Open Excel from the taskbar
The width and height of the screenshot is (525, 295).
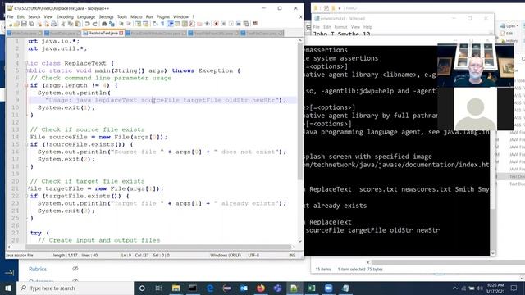(312, 288)
